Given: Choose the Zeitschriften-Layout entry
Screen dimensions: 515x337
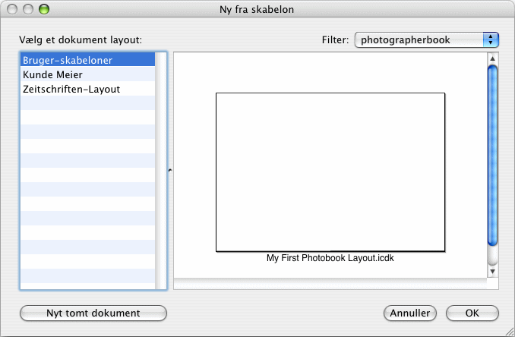Looking at the screenshot, I should (87, 89).
